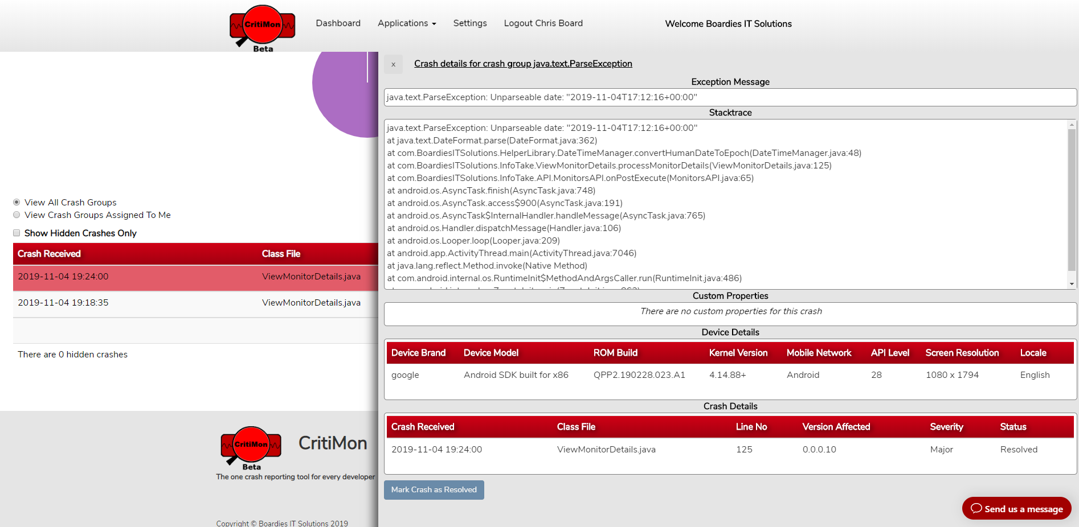Screen dimensions: 1079x527
Task: Click Device Brand column header
Action: [x=419, y=353]
